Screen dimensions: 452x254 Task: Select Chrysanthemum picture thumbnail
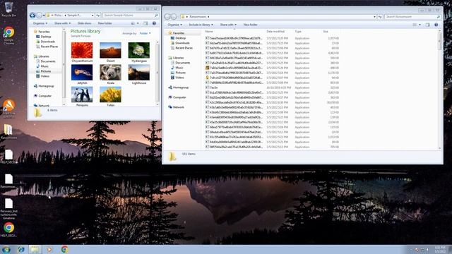click(x=82, y=52)
